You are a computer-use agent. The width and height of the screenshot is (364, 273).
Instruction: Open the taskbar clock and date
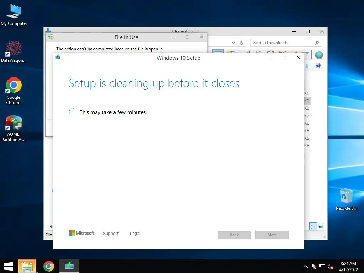(348, 267)
